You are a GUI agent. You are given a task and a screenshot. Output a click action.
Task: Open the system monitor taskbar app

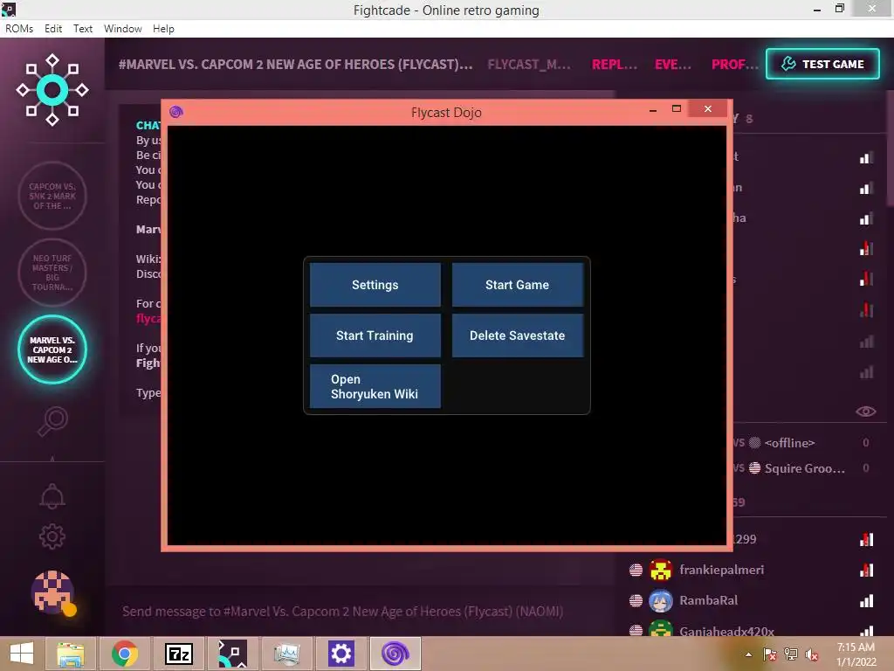pyautogui.click(x=286, y=654)
